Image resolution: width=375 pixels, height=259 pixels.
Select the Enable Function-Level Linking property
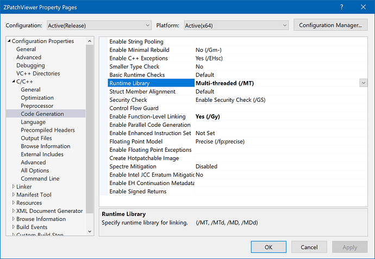tap(148, 116)
